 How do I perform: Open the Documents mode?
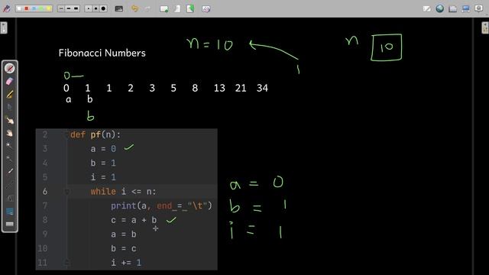click(x=453, y=8)
